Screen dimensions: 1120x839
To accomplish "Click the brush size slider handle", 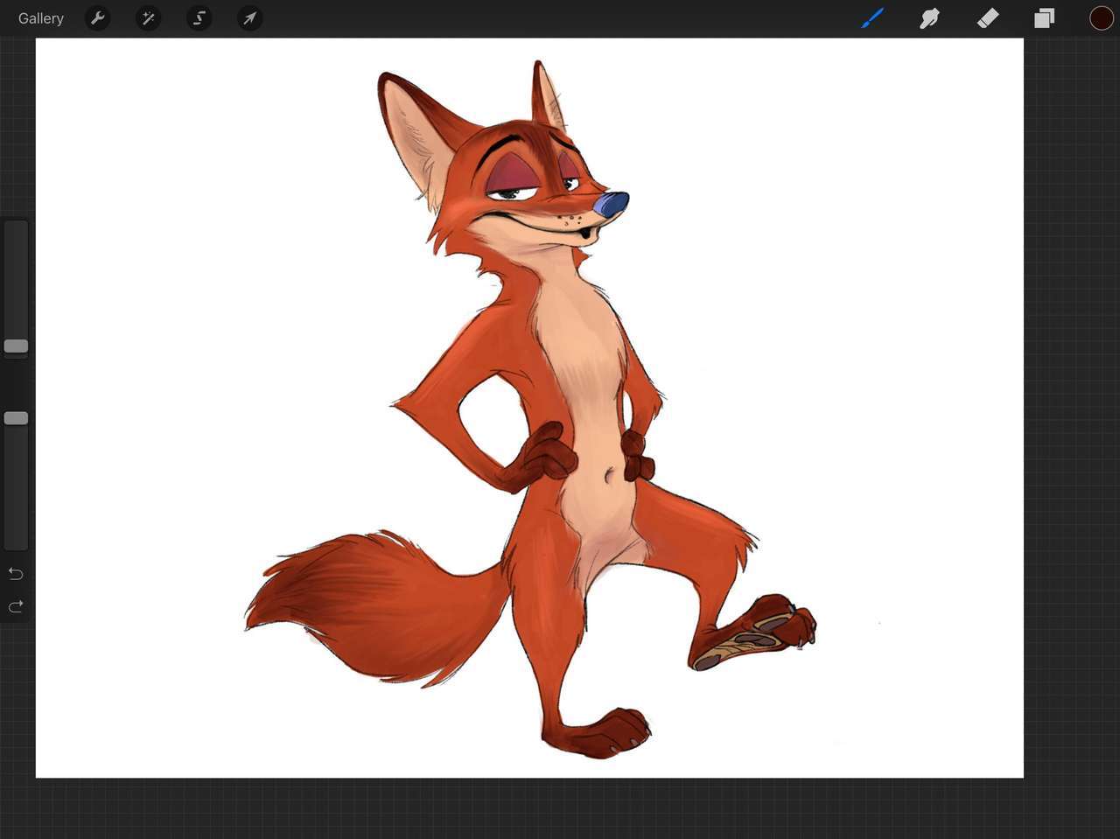I will [x=16, y=346].
